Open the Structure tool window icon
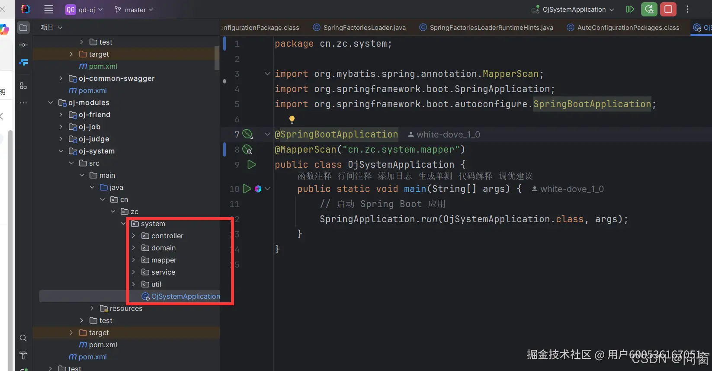This screenshot has height=371, width=712. click(23, 86)
